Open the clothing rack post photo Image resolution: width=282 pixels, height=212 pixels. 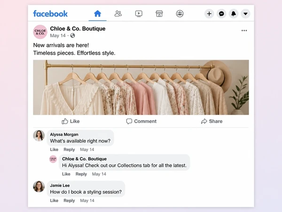coord(141,87)
